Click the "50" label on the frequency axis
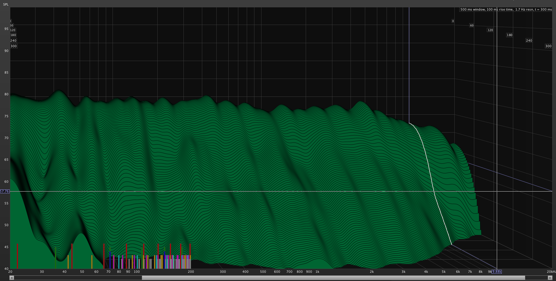 pyautogui.click(x=82, y=272)
